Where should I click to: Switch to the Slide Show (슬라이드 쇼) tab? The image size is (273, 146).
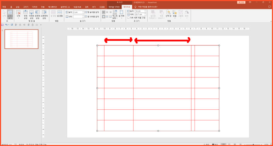coord(65,7)
